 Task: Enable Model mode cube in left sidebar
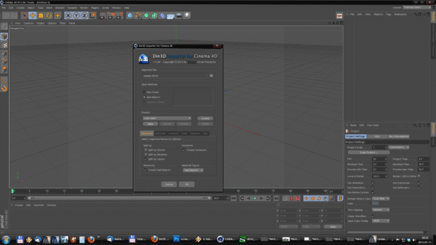4,36
